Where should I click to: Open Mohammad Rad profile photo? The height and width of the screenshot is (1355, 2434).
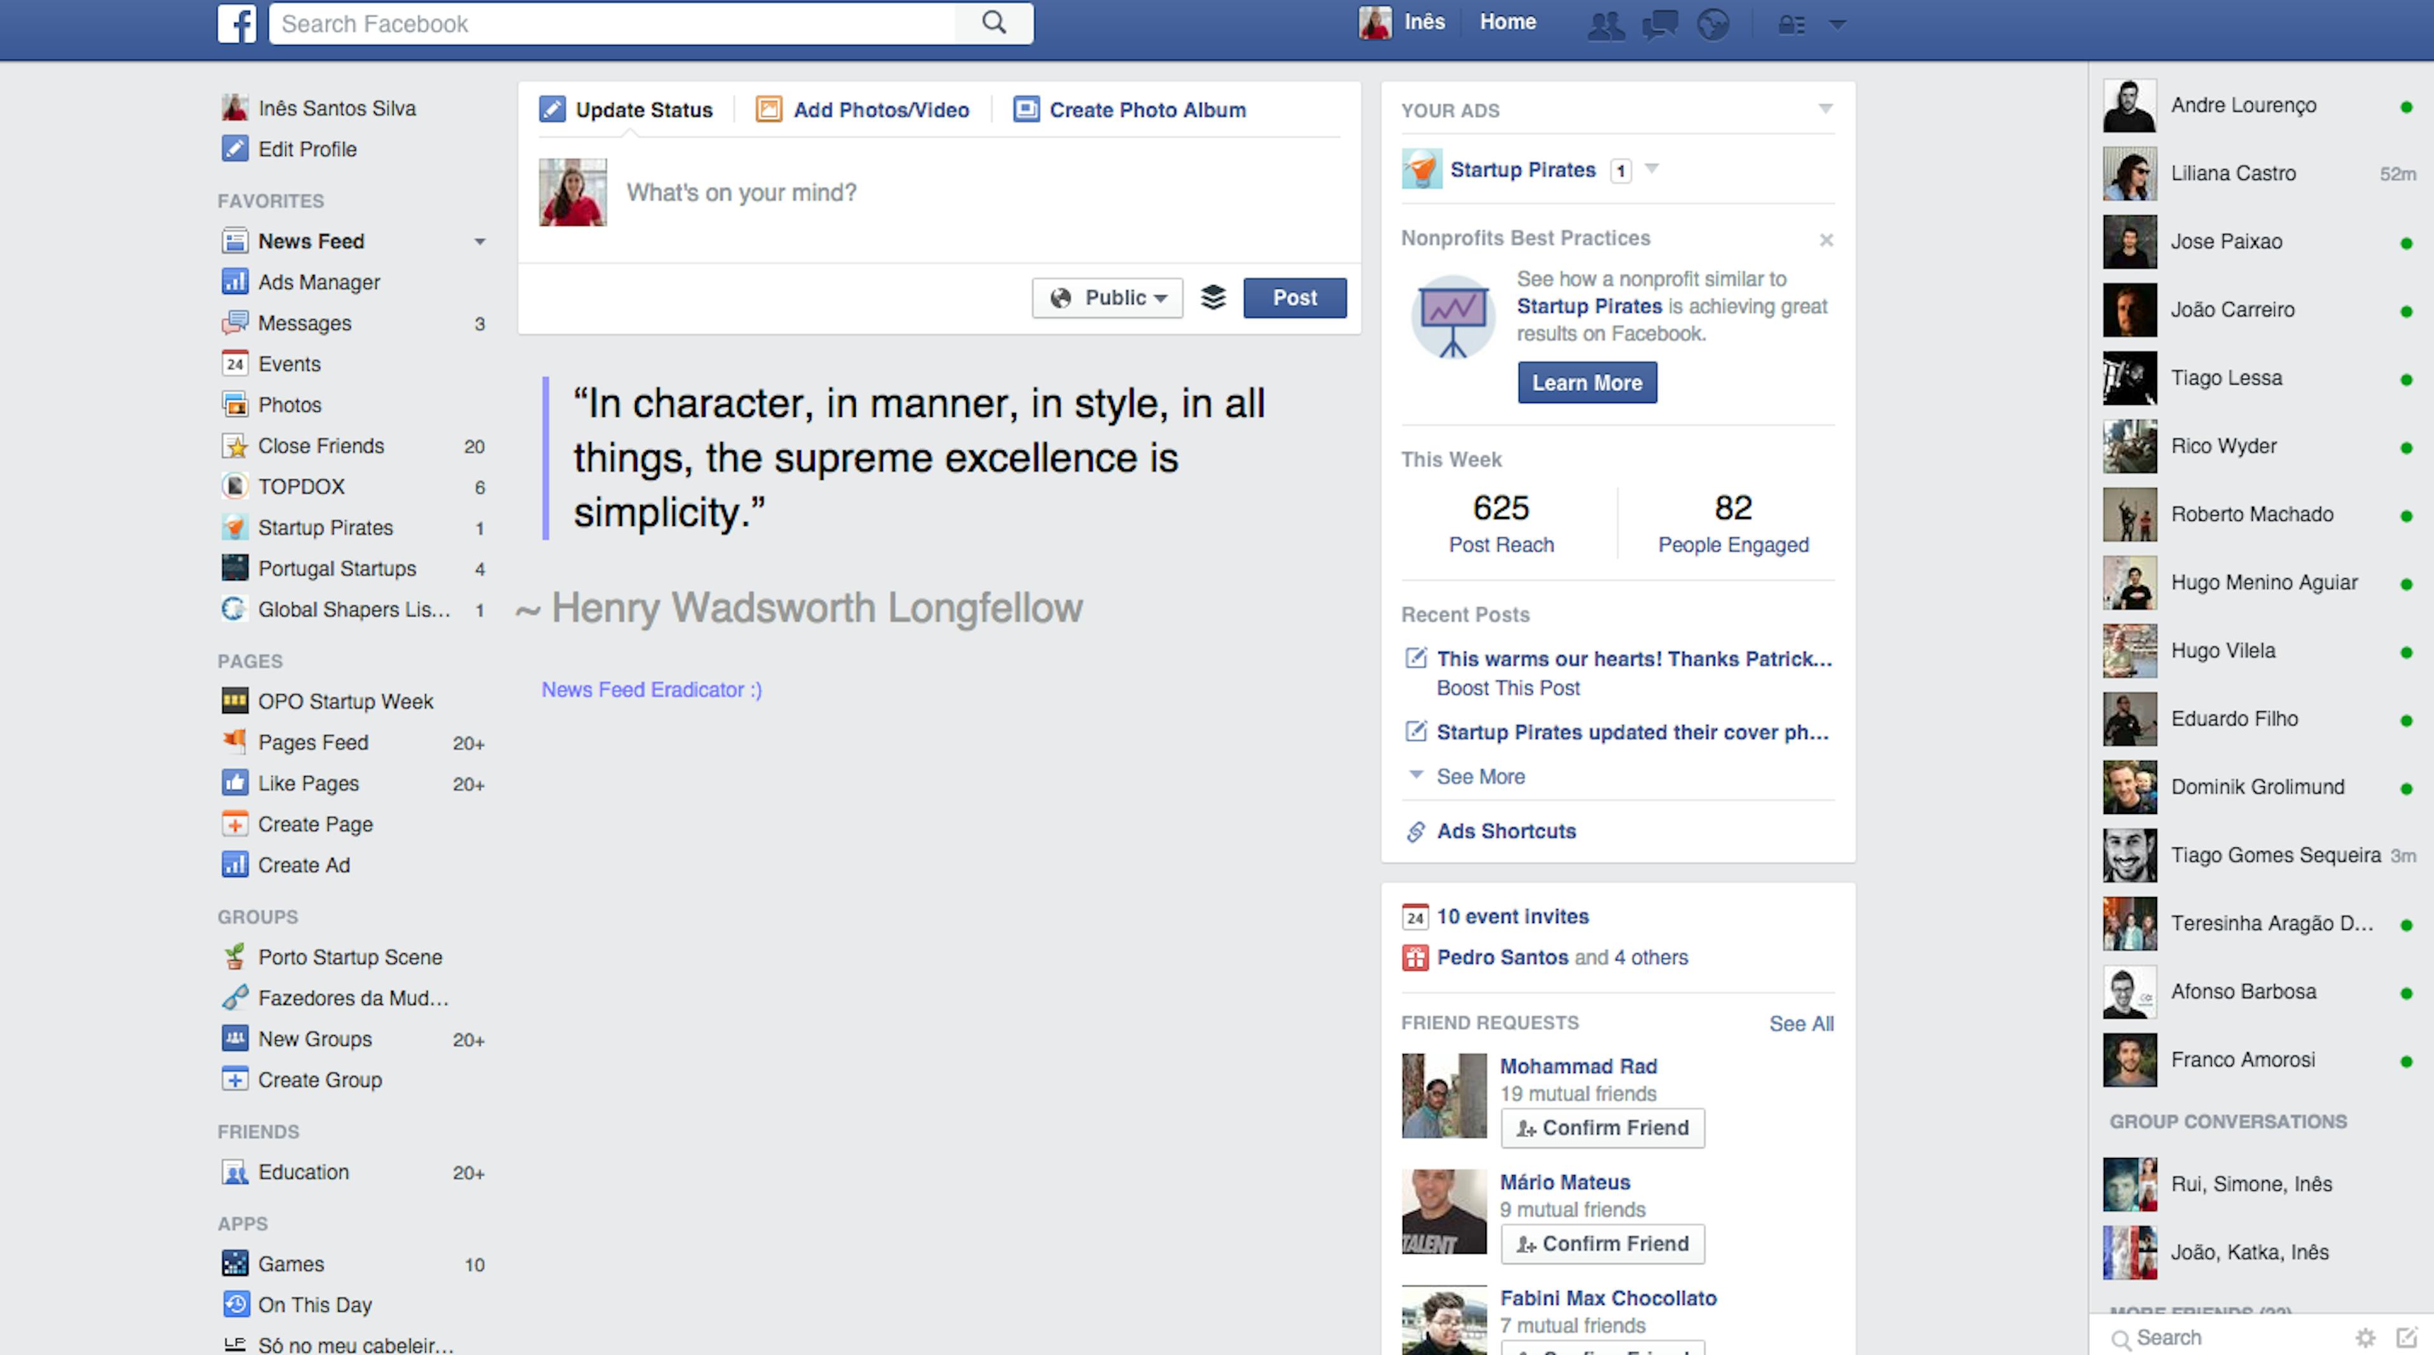pos(1444,1095)
